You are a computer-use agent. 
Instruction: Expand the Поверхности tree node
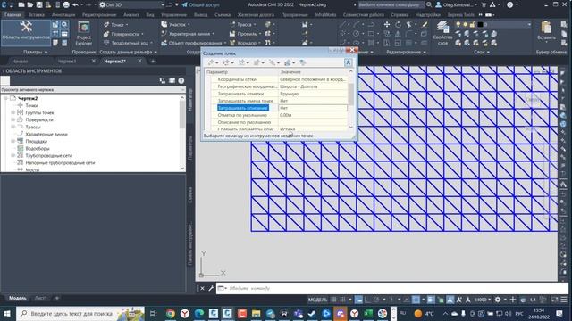point(13,119)
